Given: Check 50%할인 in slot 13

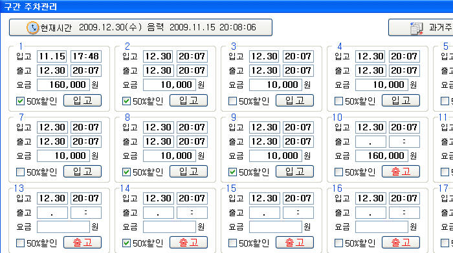Looking at the screenshot, I should point(20,243).
